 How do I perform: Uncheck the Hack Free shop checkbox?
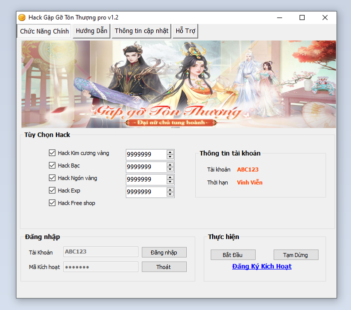52,203
